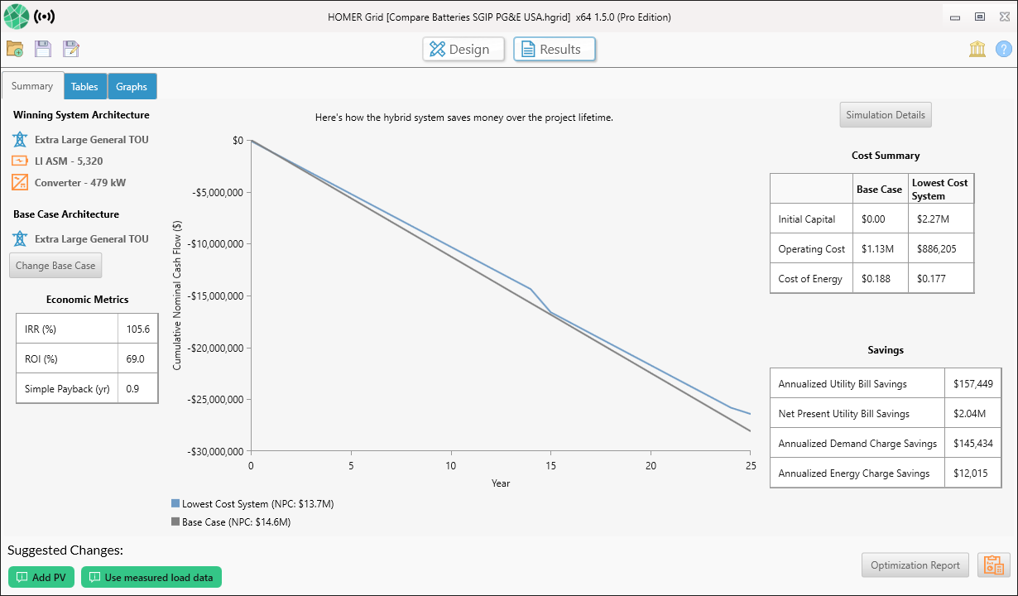The image size is (1018, 596).
Task: Apply the Add PV suggestion
Action: 41,577
